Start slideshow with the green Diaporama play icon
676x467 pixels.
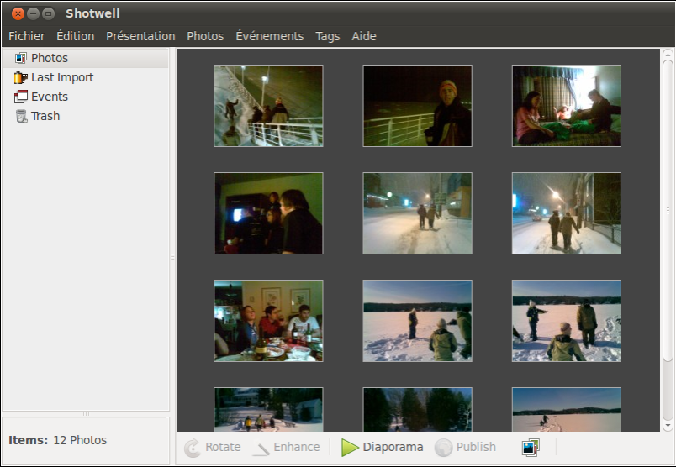click(x=350, y=448)
